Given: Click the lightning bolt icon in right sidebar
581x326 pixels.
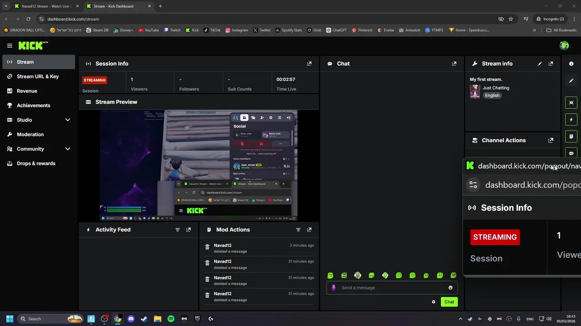Looking at the screenshot, I should coord(571,120).
